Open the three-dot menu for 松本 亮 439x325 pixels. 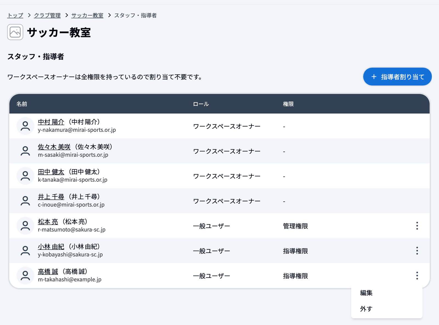tap(417, 226)
